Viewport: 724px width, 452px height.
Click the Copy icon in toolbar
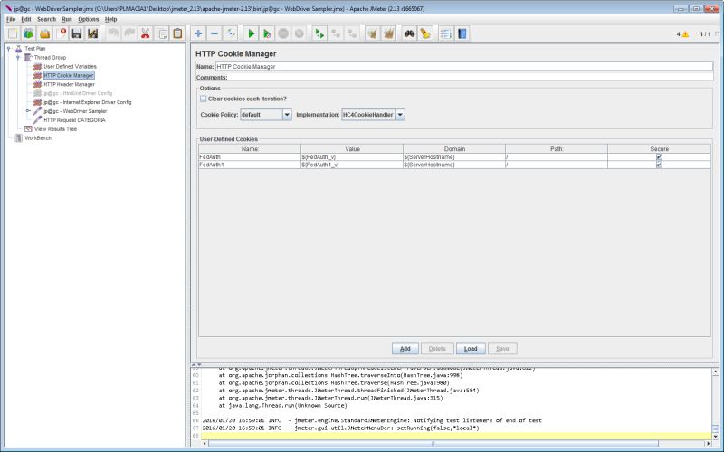[162, 33]
